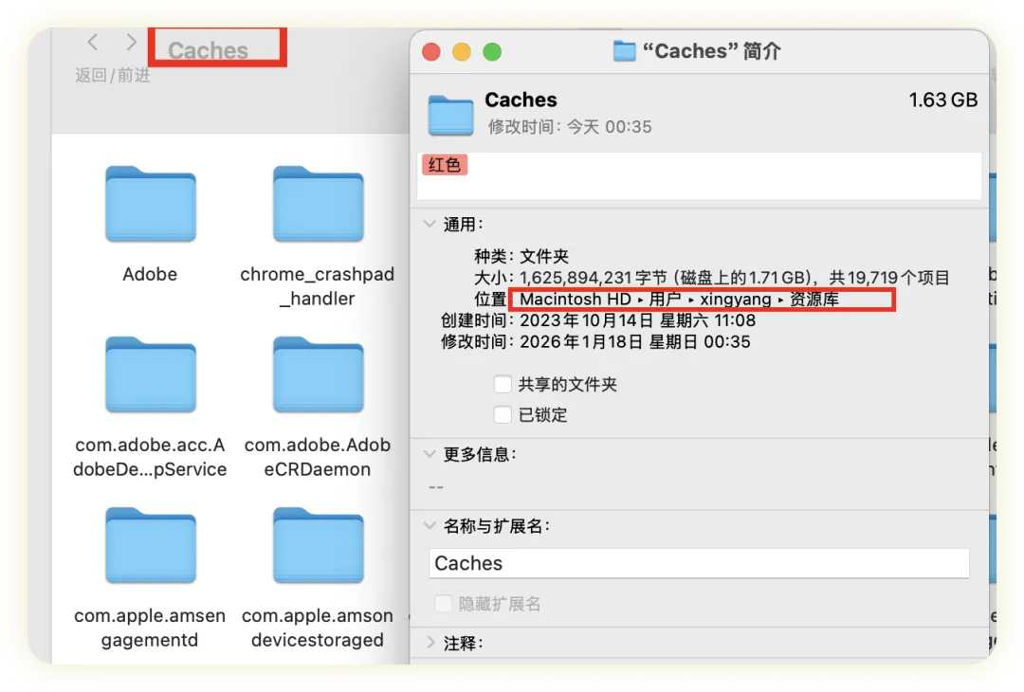Select the com.adobe.acc.AdobeDe...pService folder icon
Image resolution: width=1024 pixels, height=692 pixels.
(150, 374)
